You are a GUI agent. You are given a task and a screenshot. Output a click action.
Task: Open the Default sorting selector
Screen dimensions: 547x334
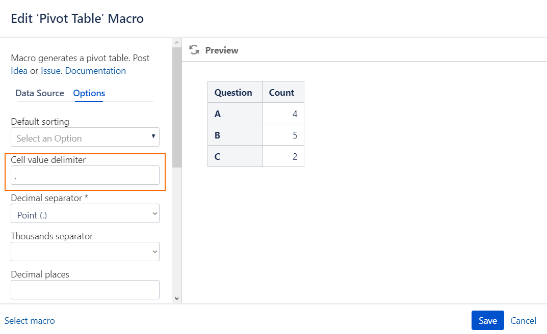pos(85,137)
